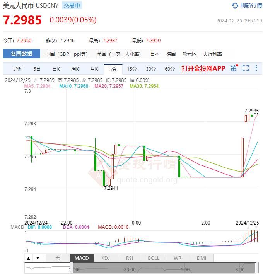Open the 策 strategy icon in chart toolbar
Viewport: 263px width, 274px height.
234,68
